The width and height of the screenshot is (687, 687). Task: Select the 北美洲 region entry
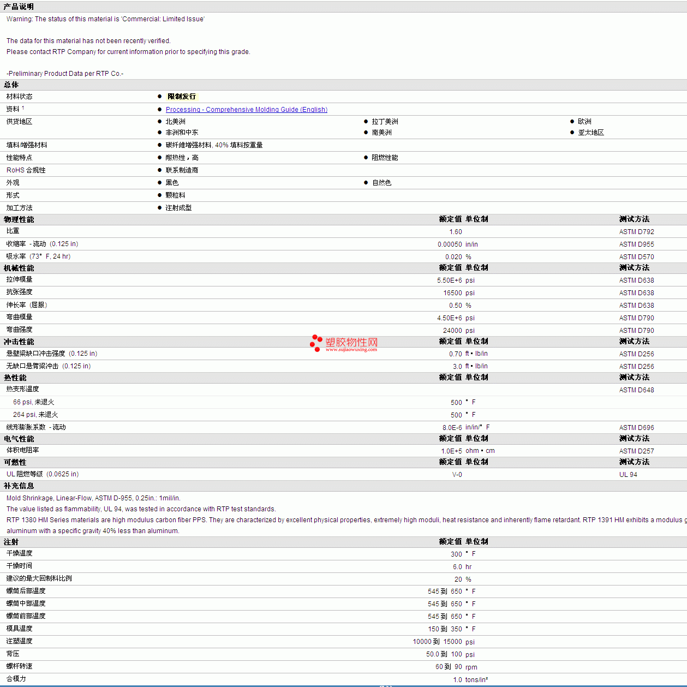[175, 122]
